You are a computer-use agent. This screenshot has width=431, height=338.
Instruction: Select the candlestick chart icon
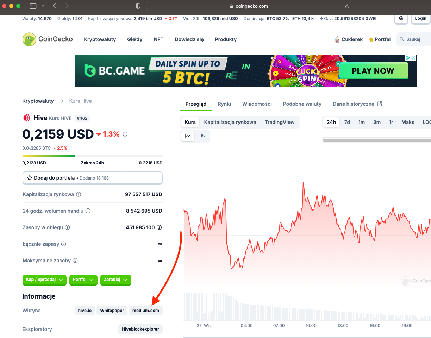(x=202, y=136)
